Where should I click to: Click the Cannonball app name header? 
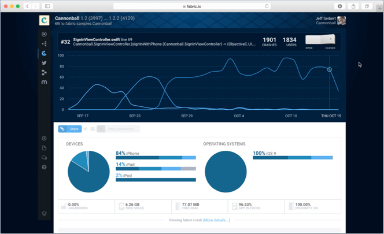pos(67,18)
